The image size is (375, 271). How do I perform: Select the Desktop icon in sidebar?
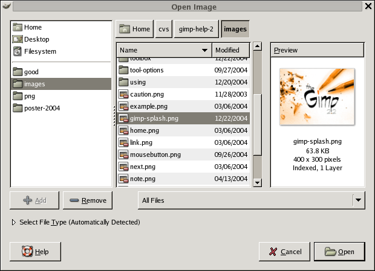(18, 39)
